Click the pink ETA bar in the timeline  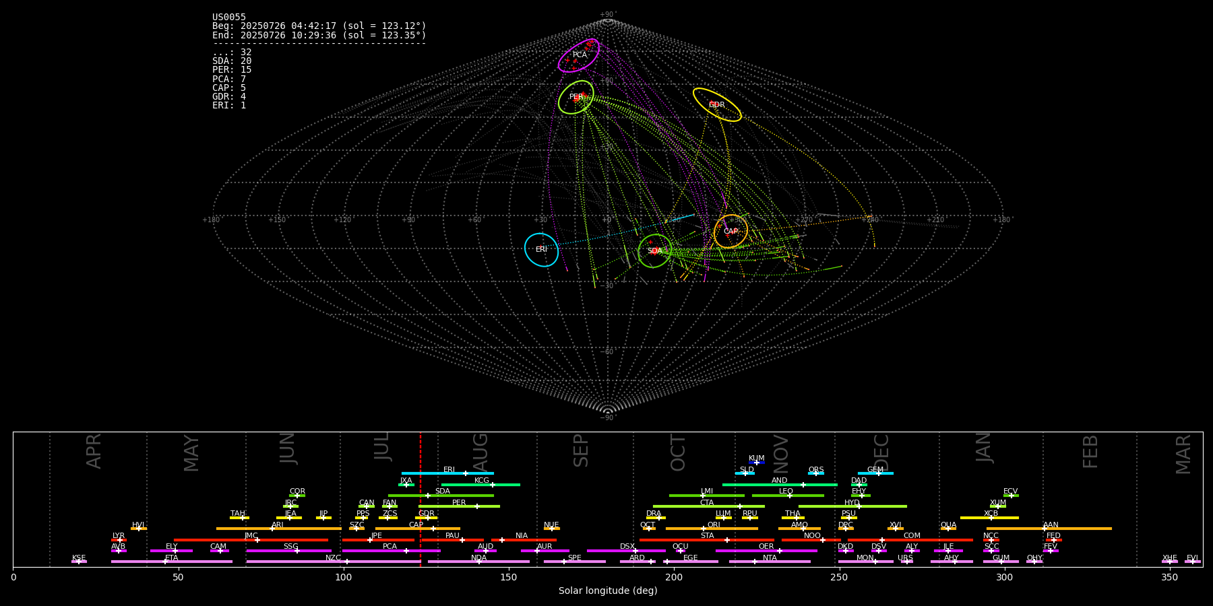pos(172,562)
